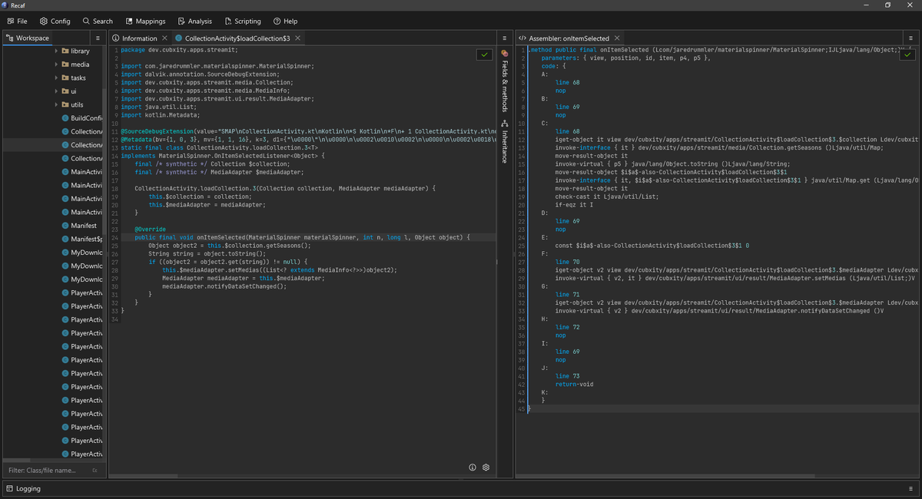922x499 pixels.
Task: Click the Assembler green checkmark status icon
Action: [x=906, y=55]
